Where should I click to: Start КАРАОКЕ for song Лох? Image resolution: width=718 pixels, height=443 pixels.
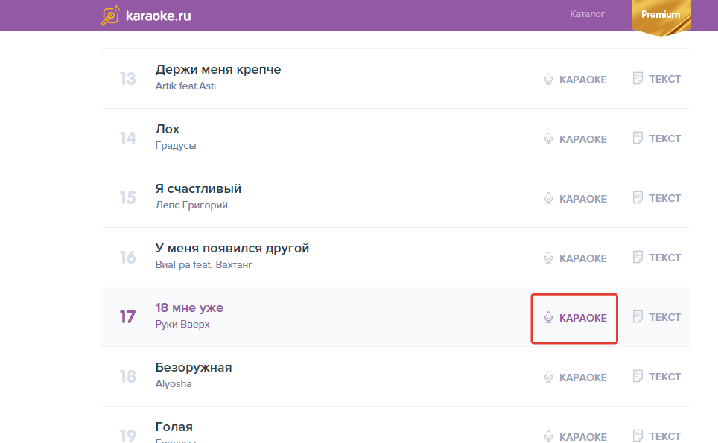coord(583,139)
